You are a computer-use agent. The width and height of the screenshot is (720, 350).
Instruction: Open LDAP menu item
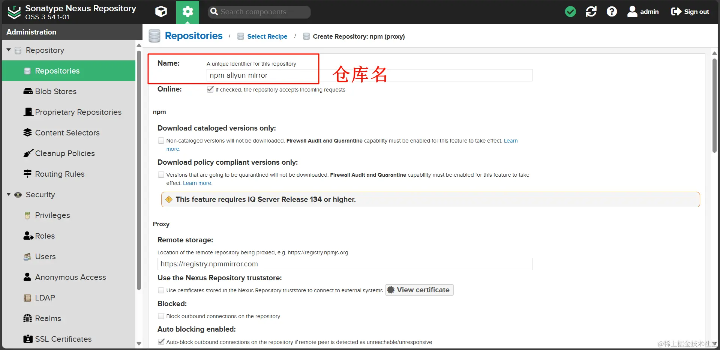tap(69, 298)
